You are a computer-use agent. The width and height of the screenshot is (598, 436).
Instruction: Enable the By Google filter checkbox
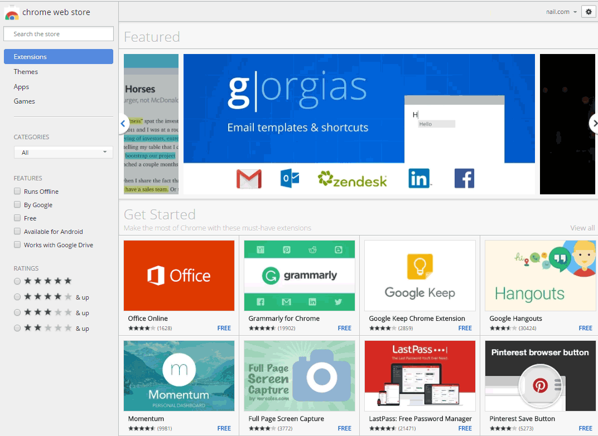point(17,204)
